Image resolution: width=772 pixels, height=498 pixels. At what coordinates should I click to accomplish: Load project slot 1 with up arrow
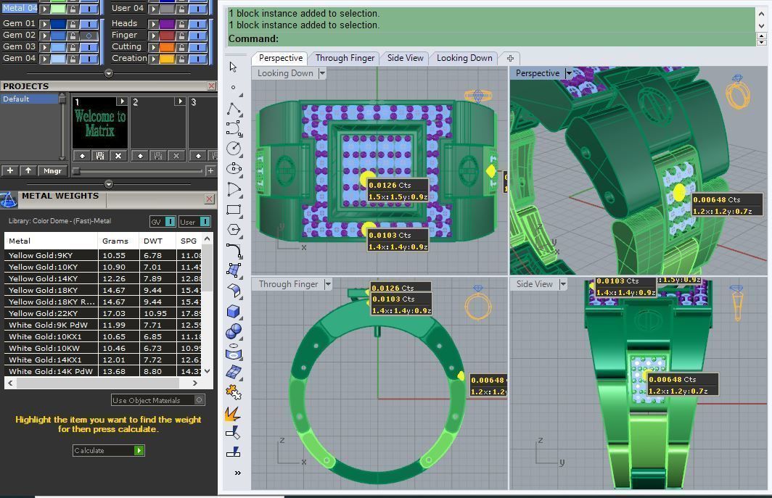82,156
